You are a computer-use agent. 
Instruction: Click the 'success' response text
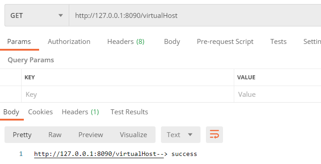click(184, 154)
